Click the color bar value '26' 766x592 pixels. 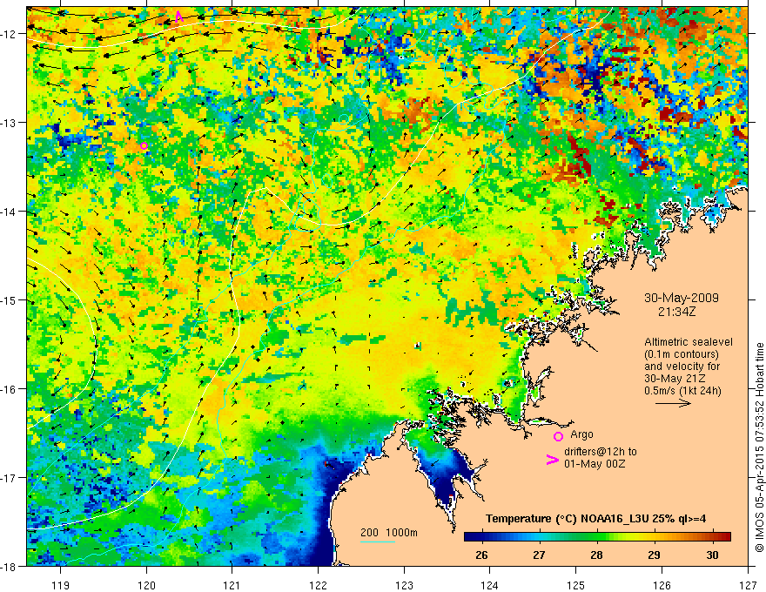pos(481,555)
